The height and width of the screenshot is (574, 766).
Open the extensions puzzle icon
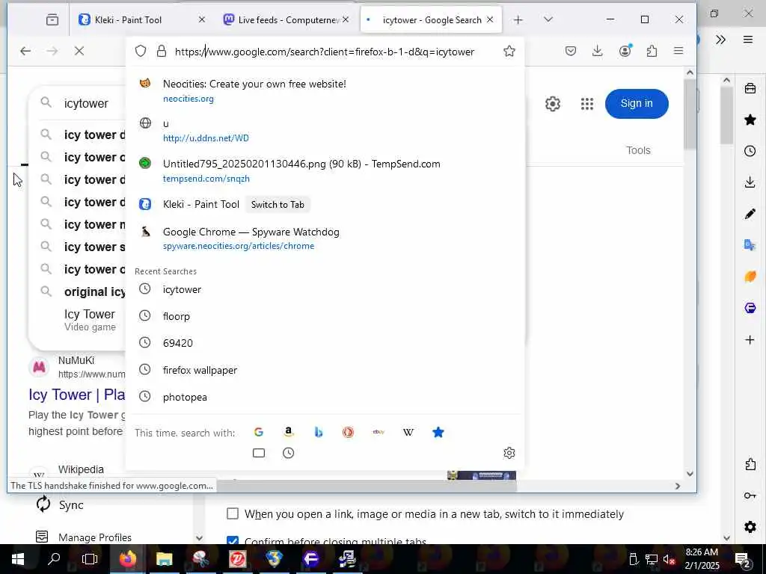(652, 51)
